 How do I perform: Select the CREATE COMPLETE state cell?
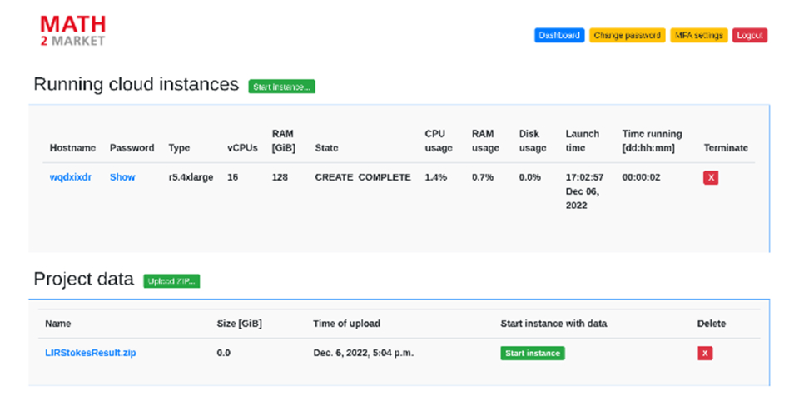point(362,177)
